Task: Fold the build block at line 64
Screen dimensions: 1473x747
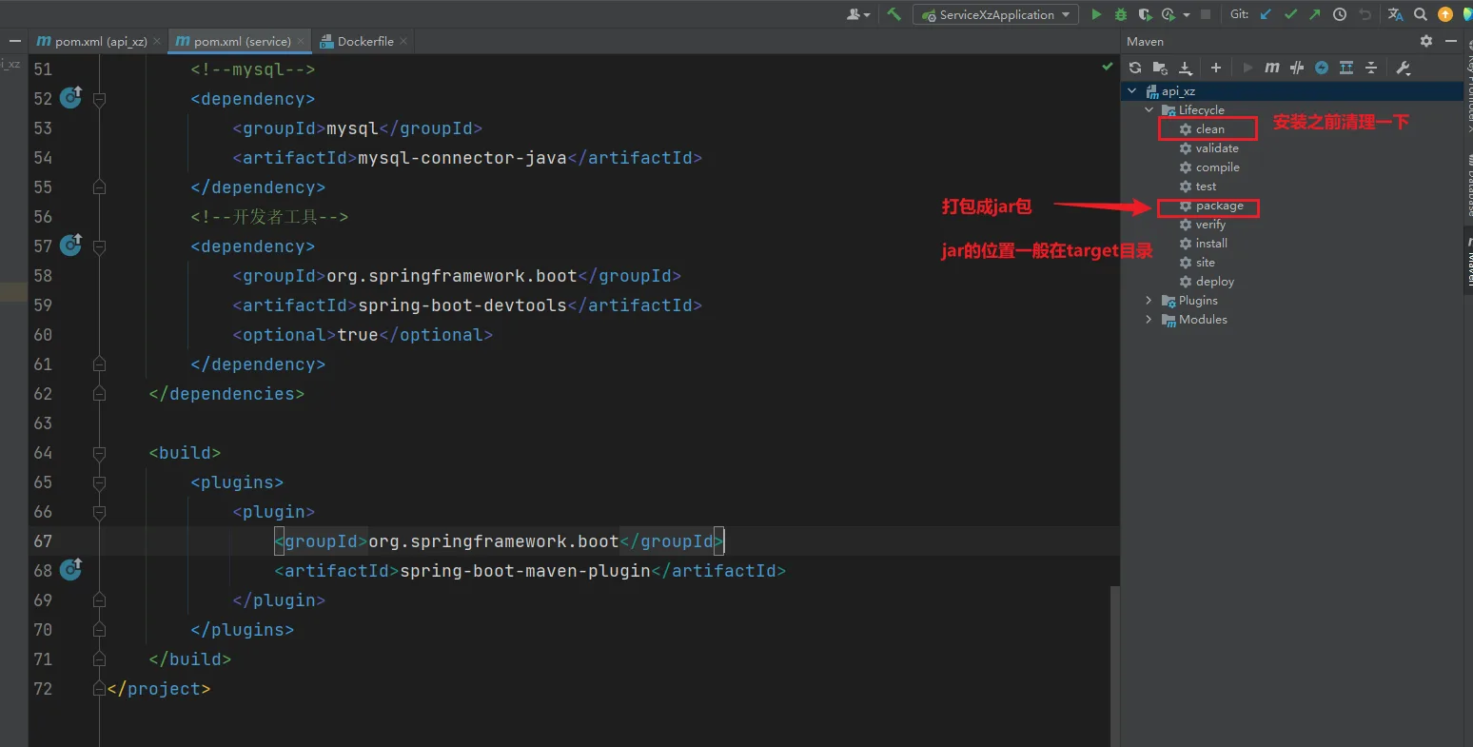Action: pos(99,453)
